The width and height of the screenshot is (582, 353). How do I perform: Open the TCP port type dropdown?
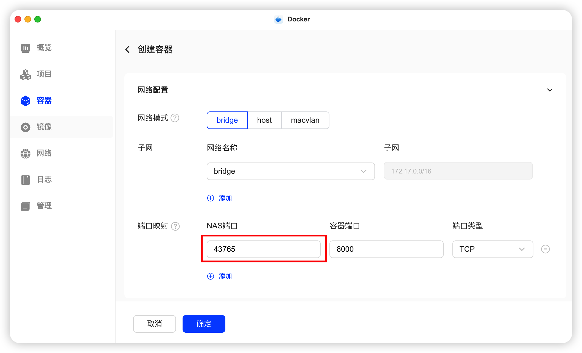(x=493, y=249)
